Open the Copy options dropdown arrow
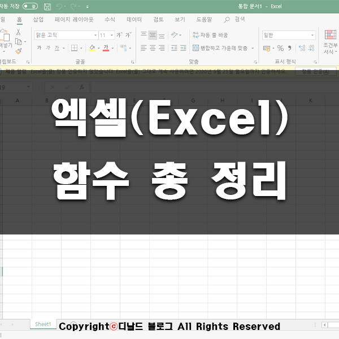 25,42
